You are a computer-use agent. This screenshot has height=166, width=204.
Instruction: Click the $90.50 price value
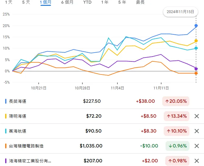tap(93, 131)
